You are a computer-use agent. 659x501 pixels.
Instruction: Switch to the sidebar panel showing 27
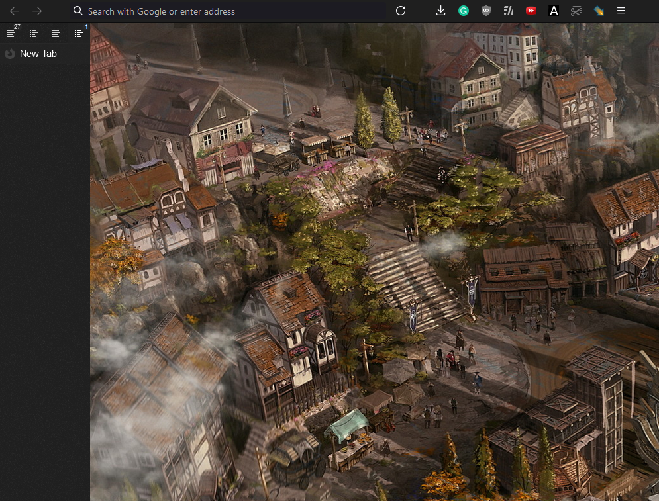click(11, 33)
